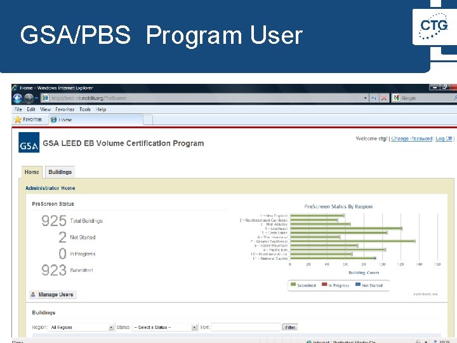Click the Administrator Home heading
457x343 pixels.
click(50, 188)
